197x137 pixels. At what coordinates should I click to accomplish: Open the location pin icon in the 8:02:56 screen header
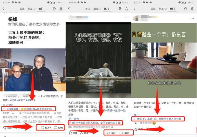coord(120,9)
